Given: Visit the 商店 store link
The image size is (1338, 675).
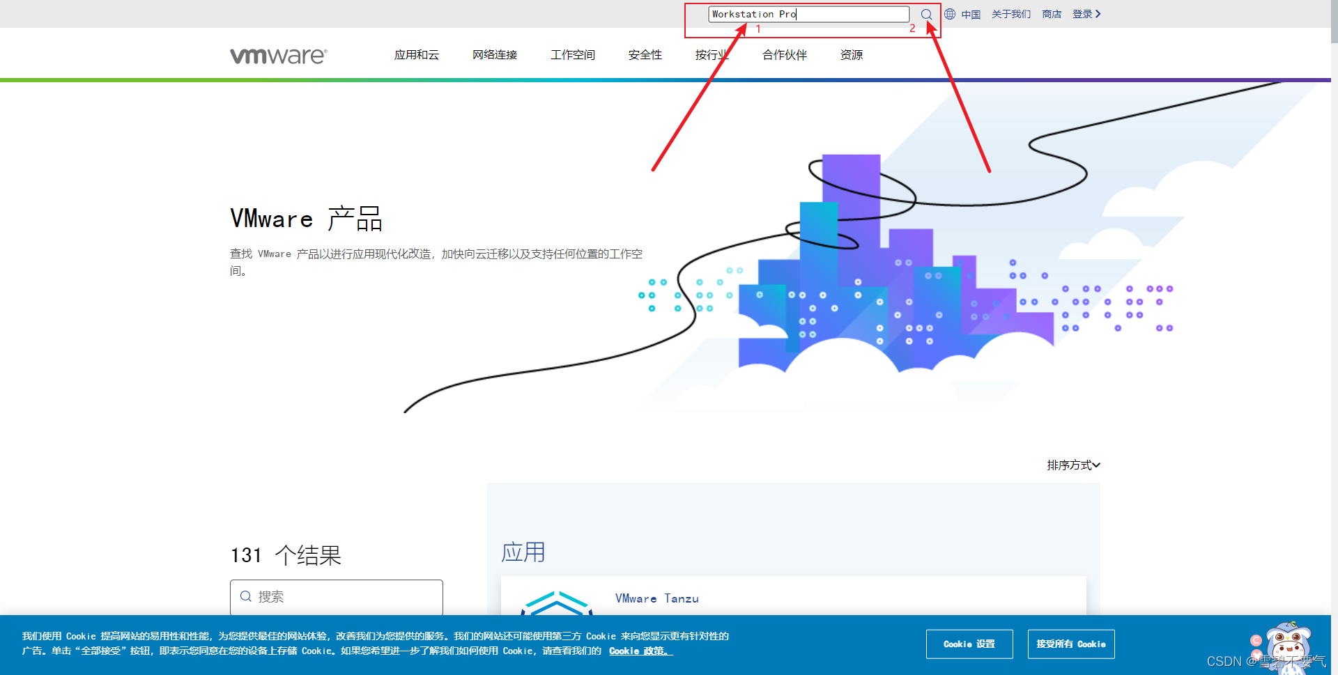Looking at the screenshot, I should coord(1051,13).
